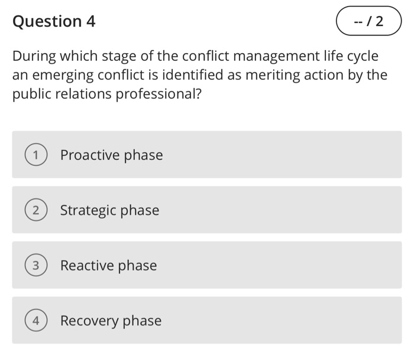Click the "-- / 2" score badge
Screen dimensions: 414x349
click(x=368, y=22)
